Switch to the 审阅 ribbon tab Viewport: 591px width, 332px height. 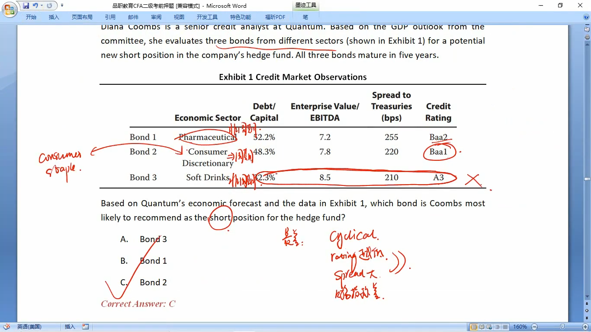point(156,17)
